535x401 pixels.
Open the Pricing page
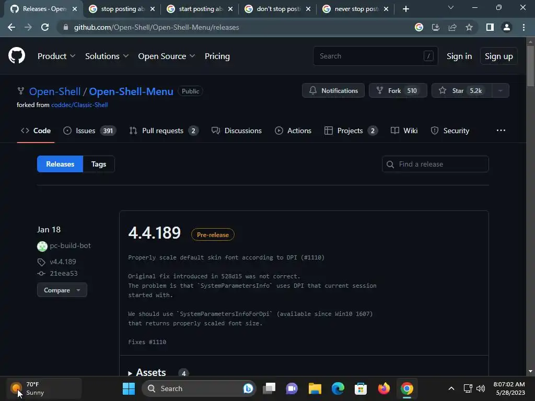pyautogui.click(x=217, y=56)
